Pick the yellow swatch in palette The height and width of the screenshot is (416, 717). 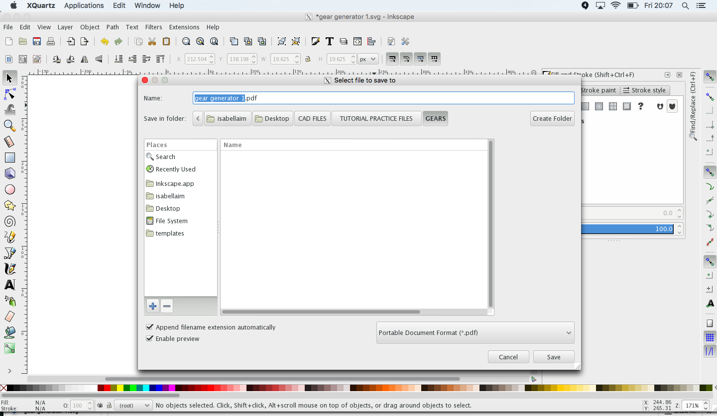[120, 388]
